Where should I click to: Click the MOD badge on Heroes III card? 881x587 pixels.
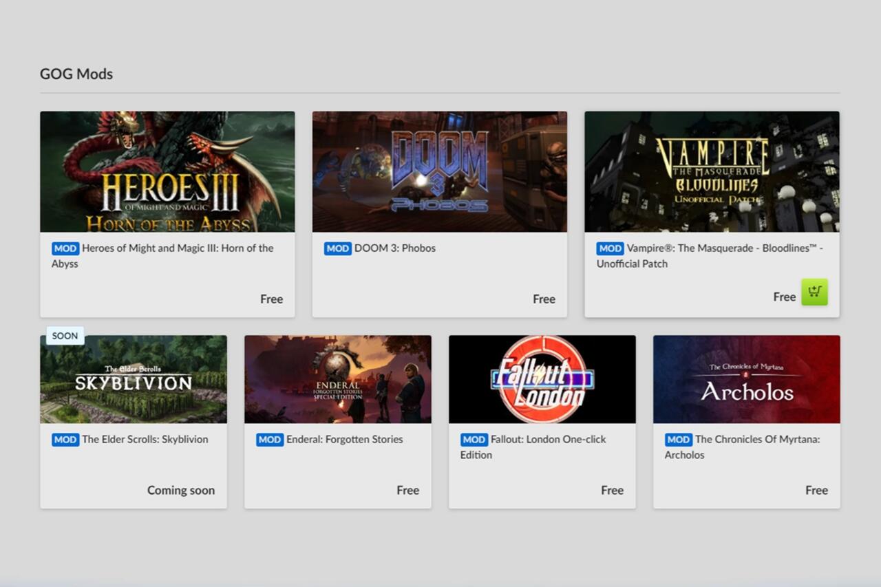65,248
